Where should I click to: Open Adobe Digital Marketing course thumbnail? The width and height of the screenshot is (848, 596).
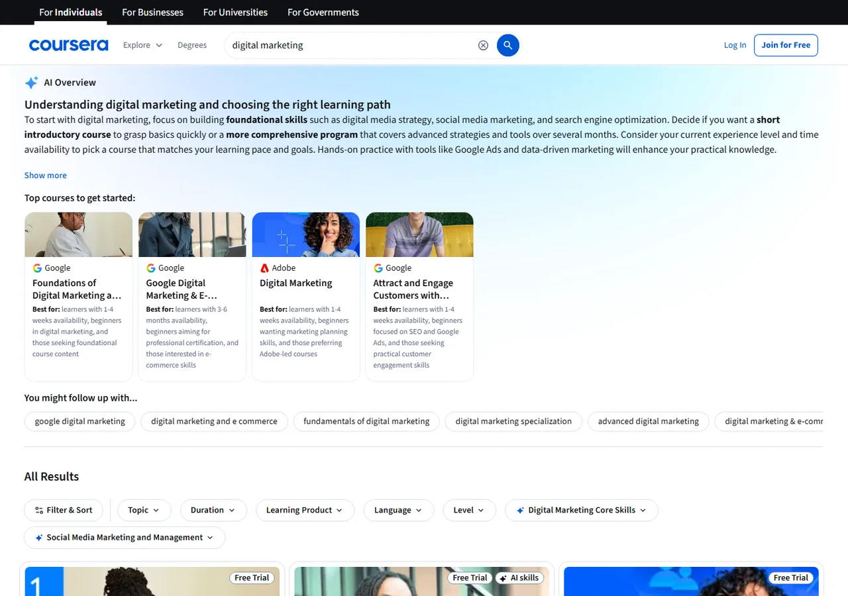306,234
